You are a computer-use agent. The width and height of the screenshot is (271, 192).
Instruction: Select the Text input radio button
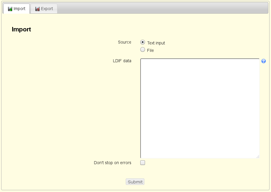143,42
